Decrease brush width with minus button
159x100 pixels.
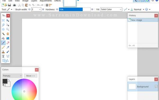[29, 9]
